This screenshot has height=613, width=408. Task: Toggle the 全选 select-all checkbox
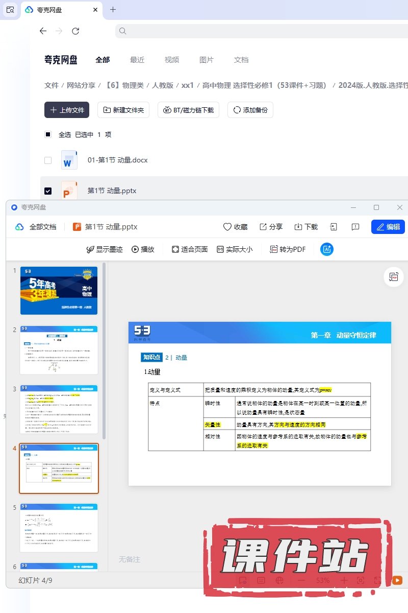pos(48,134)
